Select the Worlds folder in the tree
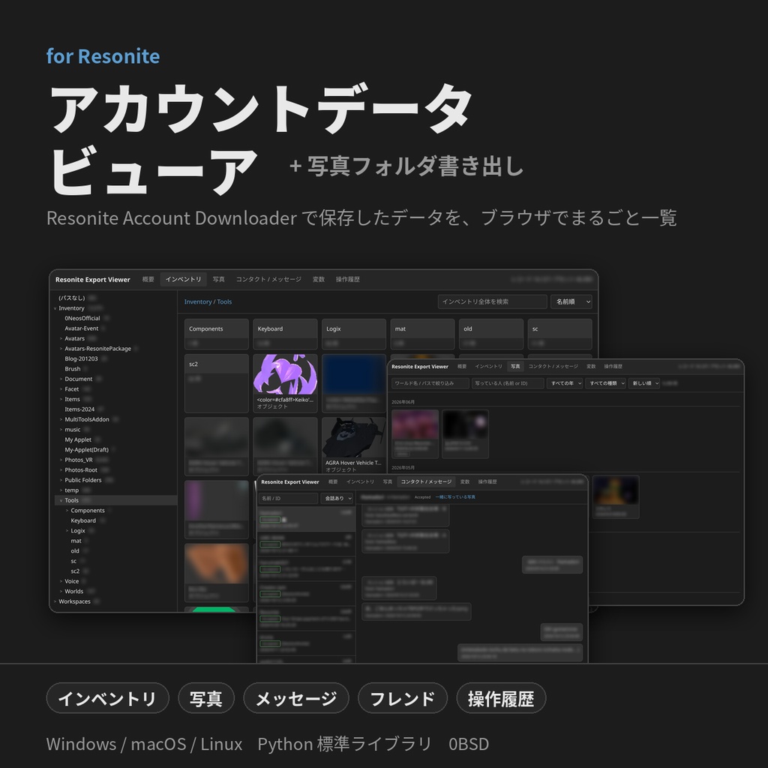 pos(74,592)
